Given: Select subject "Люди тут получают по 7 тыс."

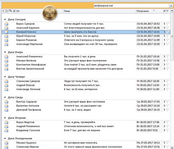Looking at the screenshot, I should (x=81, y=81).
